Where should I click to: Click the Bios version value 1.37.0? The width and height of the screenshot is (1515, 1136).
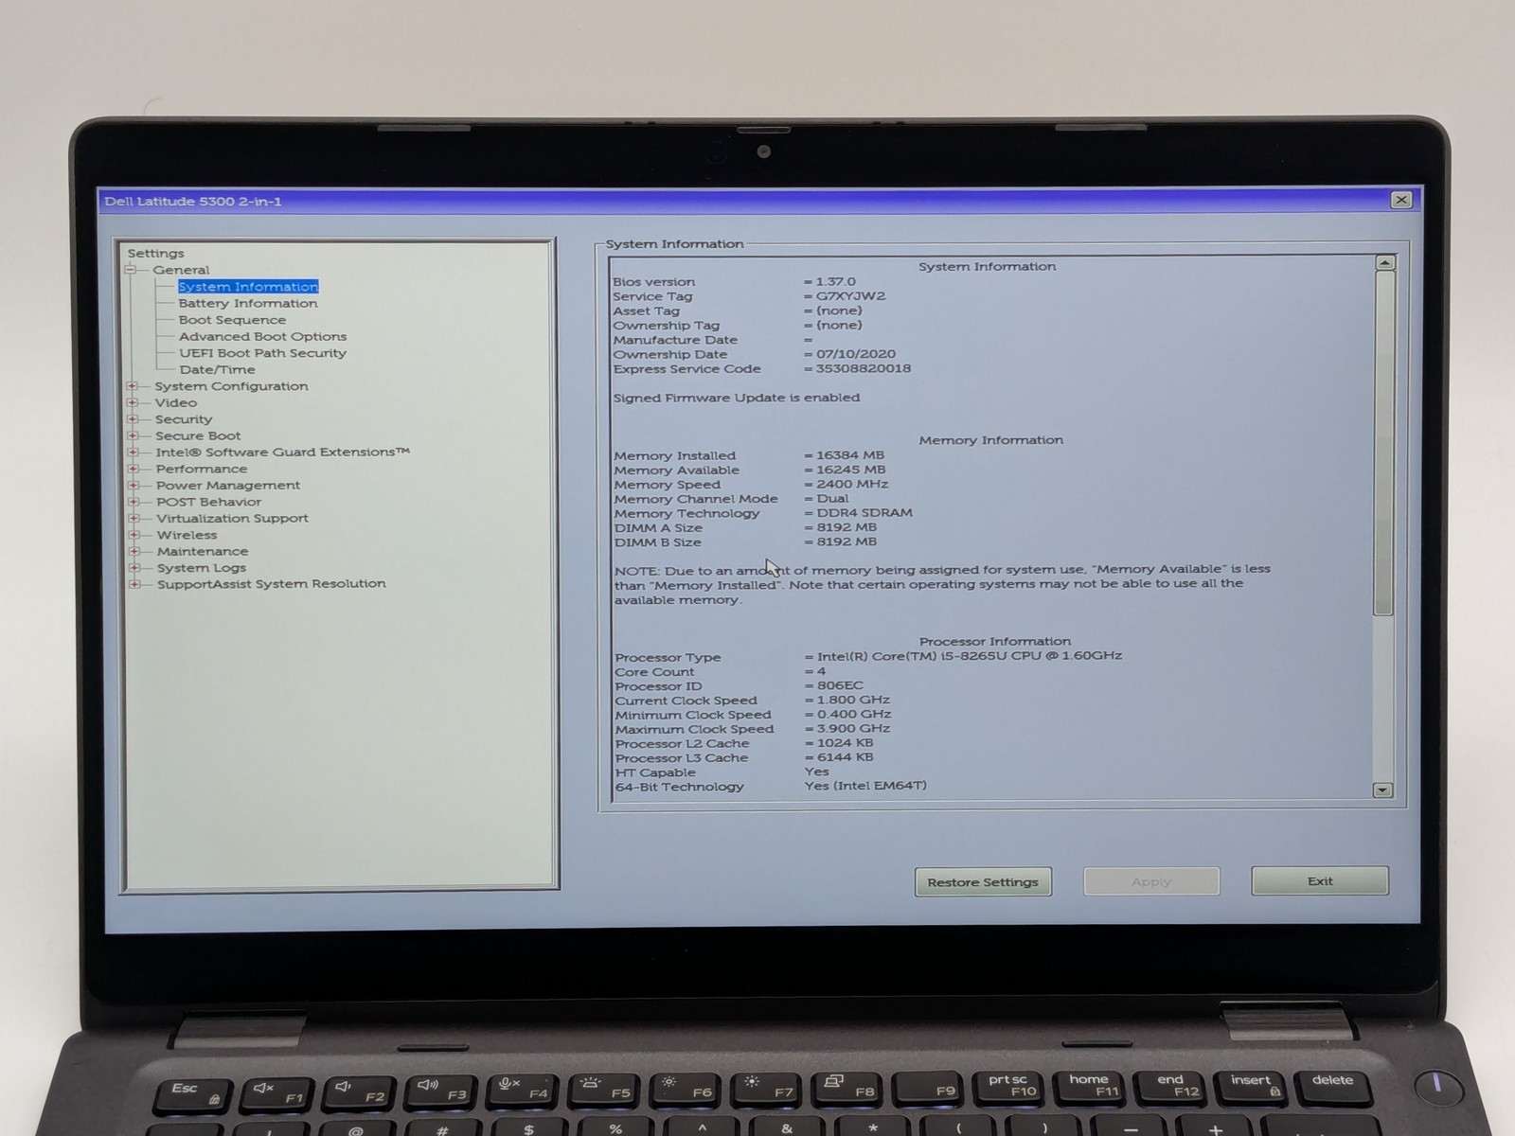click(835, 282)
